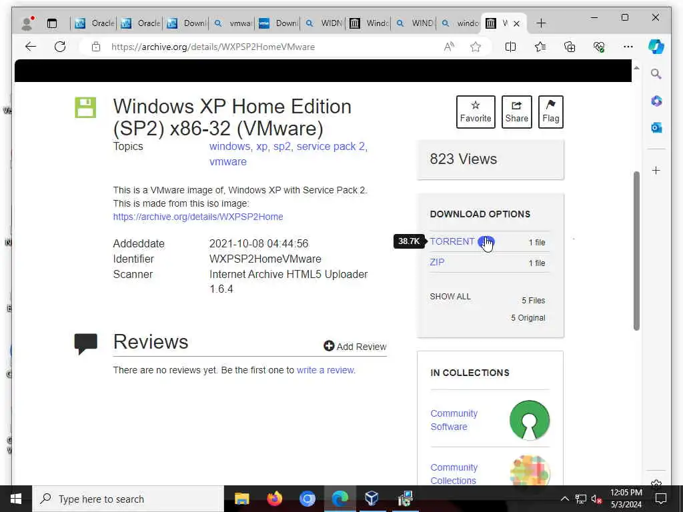Launch Chrome from the taskbar
683x512 pixels.
(307, 499)
